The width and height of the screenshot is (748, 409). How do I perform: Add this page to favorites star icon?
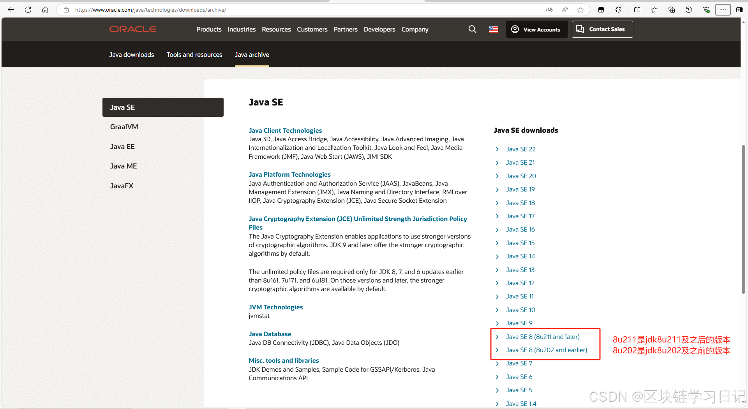[580, 10]
